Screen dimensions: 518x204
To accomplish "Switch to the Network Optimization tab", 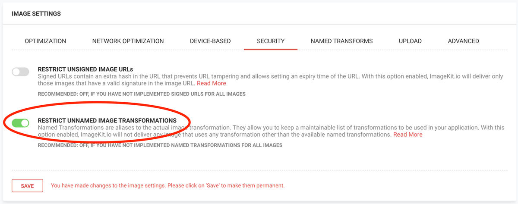I will (128, 41).
